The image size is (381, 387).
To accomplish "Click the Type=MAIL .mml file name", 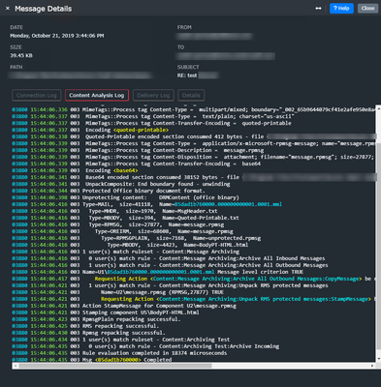I will 228,204.
